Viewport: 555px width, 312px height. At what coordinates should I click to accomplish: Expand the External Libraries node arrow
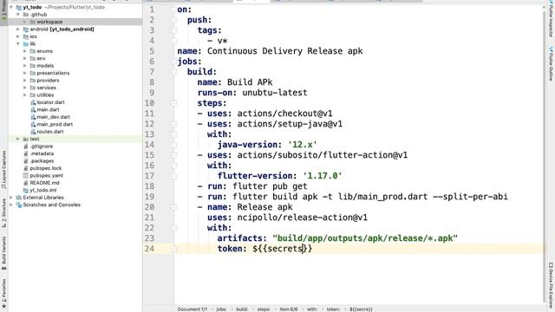click(x=11, y=198)
